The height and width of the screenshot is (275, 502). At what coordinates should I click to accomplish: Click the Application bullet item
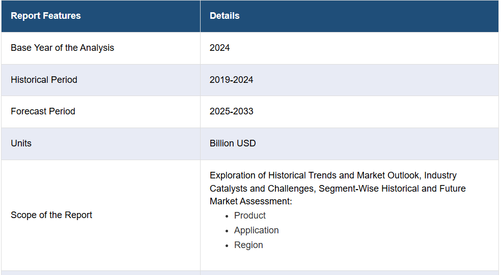pos(256,230)
